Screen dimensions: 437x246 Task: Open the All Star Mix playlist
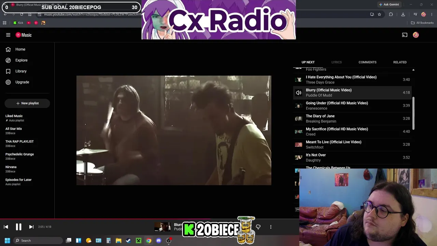(x=27, y=131)
